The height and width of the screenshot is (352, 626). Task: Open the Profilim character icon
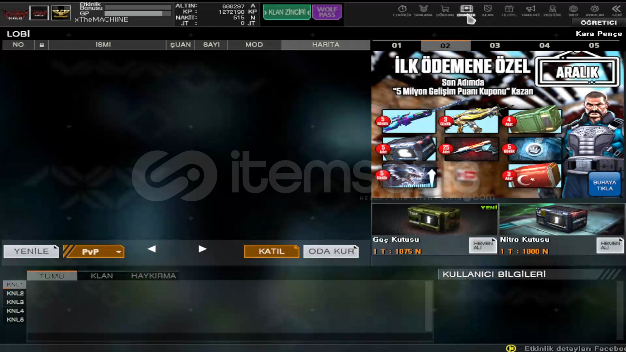(x=552, y=10)
